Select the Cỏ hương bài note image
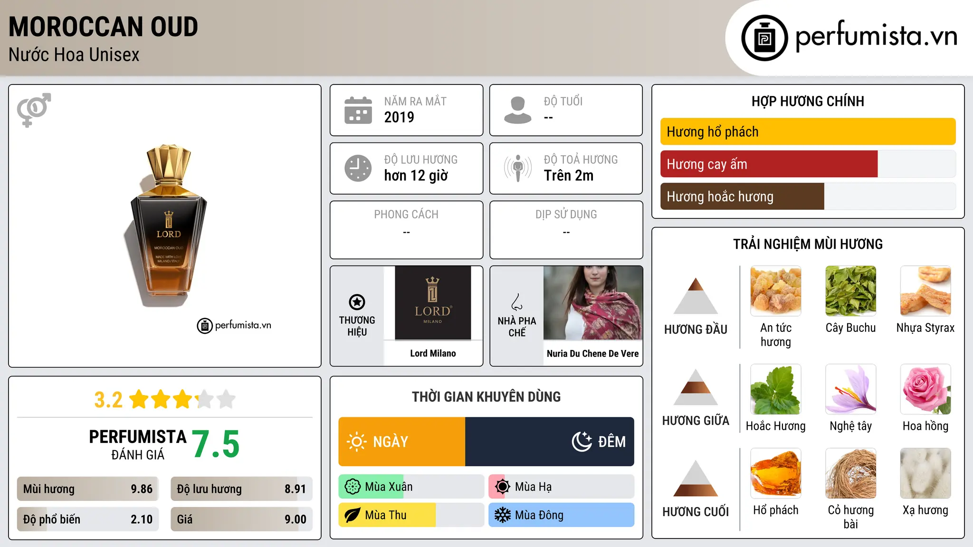 pyautogui.click(x=851, y=473)
